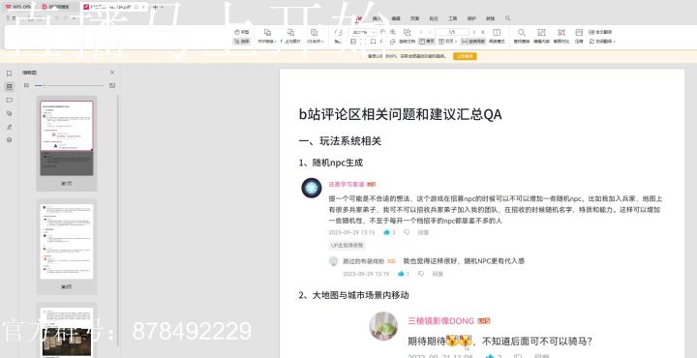Click the zoom out magnifier icon
697x358 pixels.
pyautogui.click(x=383, y=32)
